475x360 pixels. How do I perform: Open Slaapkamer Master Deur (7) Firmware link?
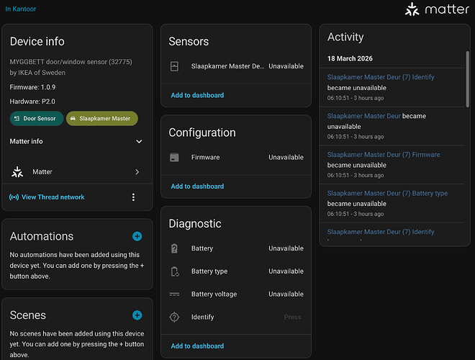[x=384, y=155]
